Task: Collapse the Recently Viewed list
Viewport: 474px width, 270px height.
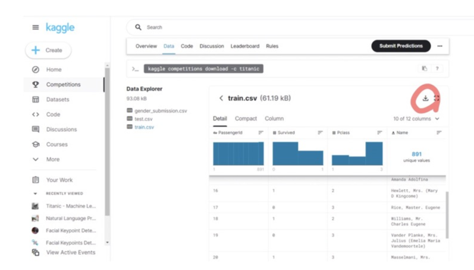Action: point(35,193)
